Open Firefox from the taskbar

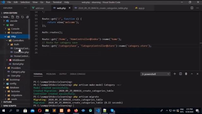pyautogui.click(x=76, y=111)
